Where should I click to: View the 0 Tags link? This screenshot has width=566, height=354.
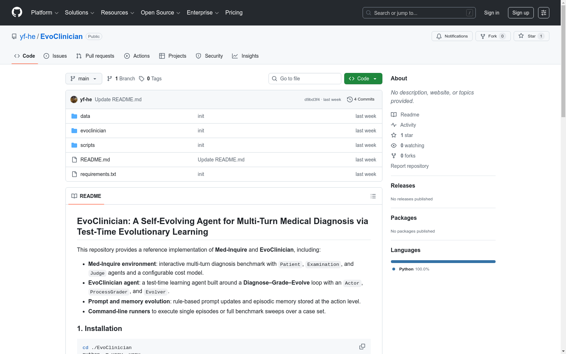coord(150,79)
